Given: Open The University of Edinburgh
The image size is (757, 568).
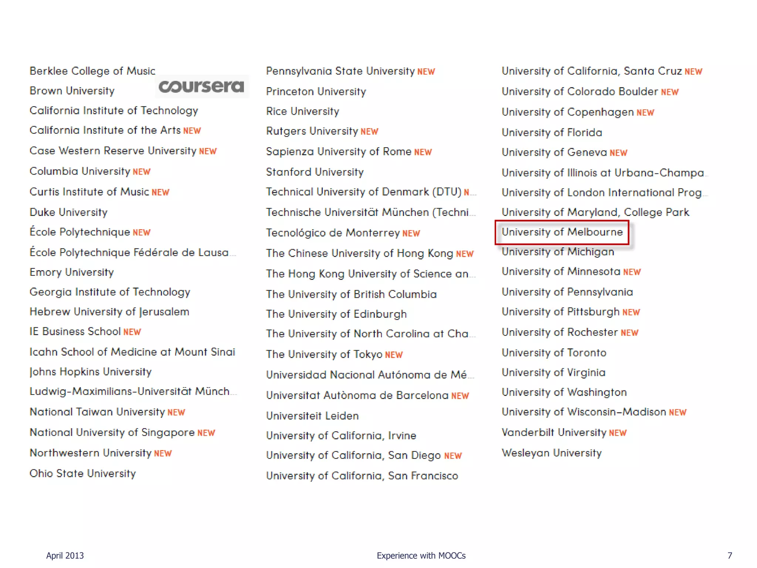Looking at the screenshot, I should [x=336, y=314].
